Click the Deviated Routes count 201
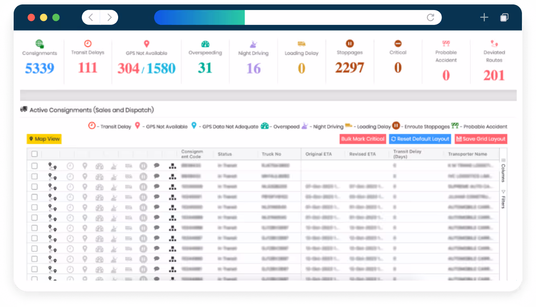 click(494, 75)
